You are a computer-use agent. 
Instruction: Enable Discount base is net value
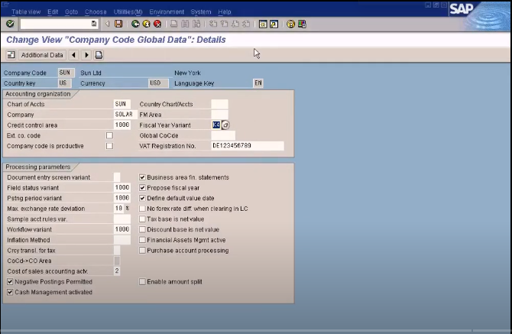pyautogui.click(x=142, y=229)
